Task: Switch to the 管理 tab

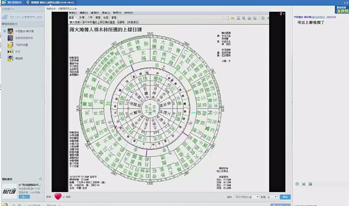Action: click(x=114, y=18)
